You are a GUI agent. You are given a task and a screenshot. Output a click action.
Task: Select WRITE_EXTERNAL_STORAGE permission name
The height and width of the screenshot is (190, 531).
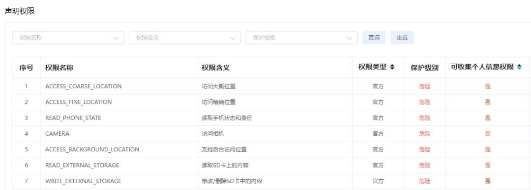tap(83, 181)
